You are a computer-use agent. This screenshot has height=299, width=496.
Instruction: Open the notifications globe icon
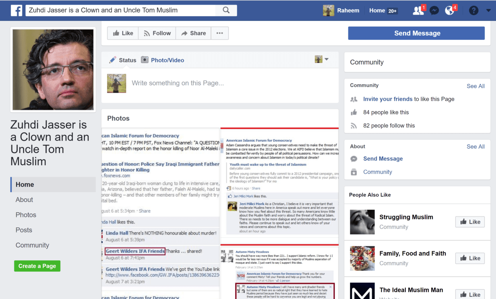449,10
